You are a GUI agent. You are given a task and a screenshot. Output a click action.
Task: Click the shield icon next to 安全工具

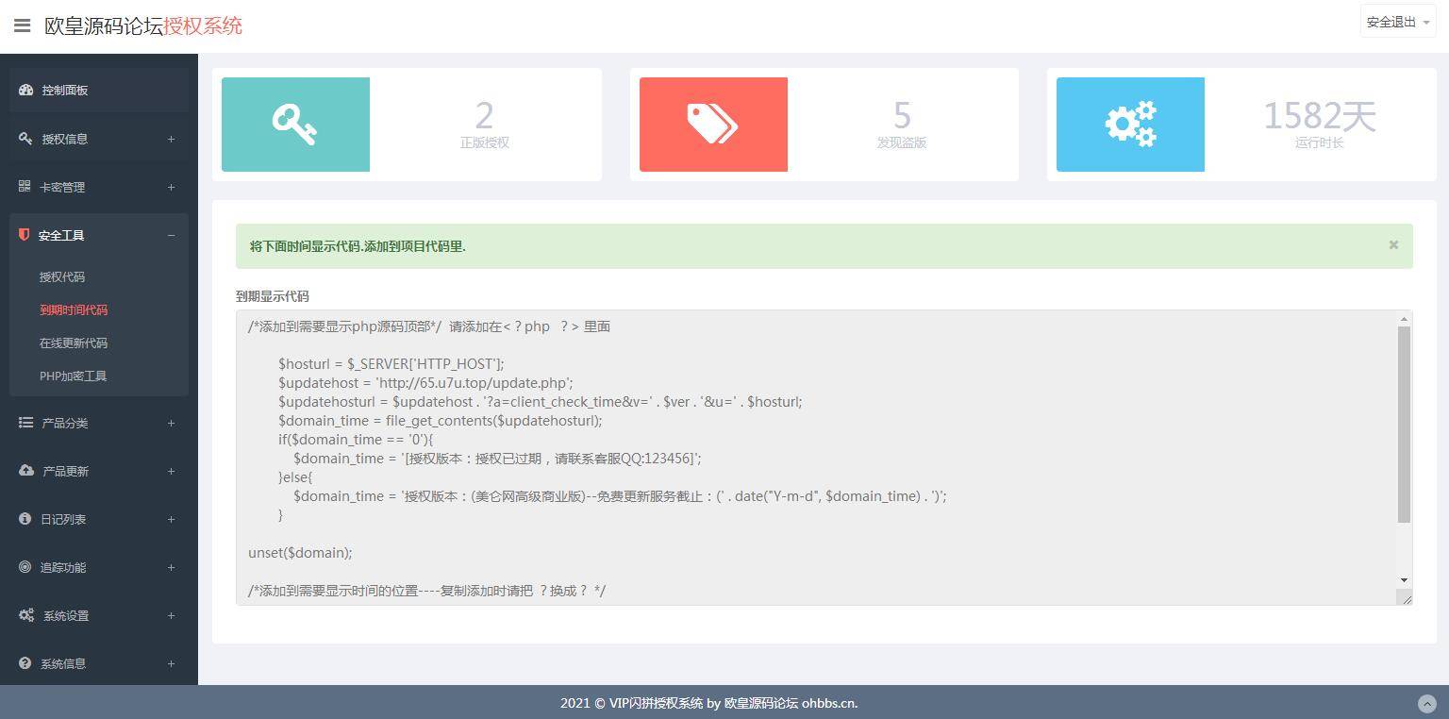(x=24, y=235)
